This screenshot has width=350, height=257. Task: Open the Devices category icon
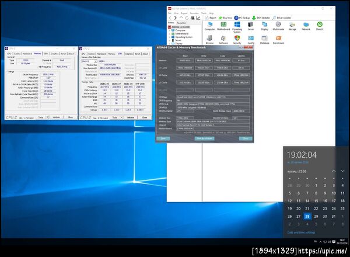[x=209, y=40]
